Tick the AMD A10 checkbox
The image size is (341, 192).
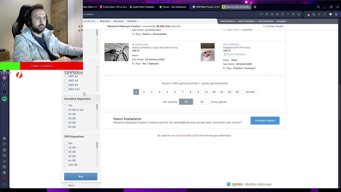pos(66,89)
